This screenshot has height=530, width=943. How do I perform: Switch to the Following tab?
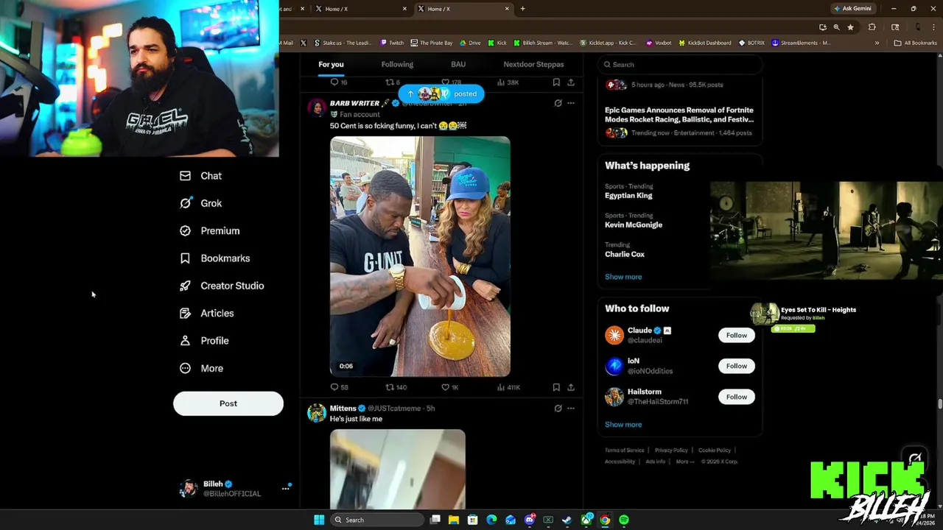(x=397, y=64)
